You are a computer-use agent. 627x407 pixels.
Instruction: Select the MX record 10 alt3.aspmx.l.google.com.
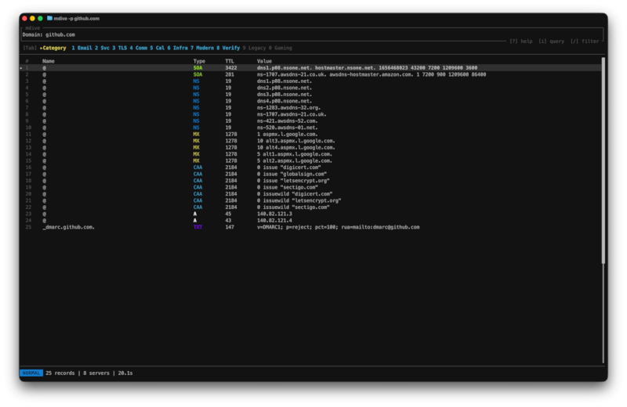point(310,141)
